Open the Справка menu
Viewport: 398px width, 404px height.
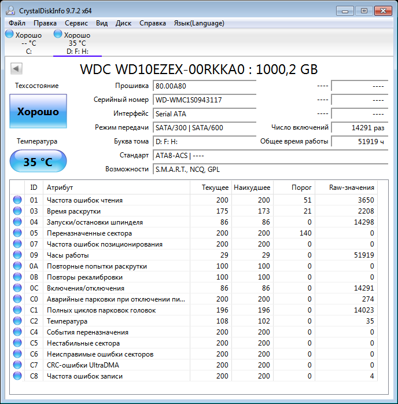pyautogui.click(x=153, y=23)
